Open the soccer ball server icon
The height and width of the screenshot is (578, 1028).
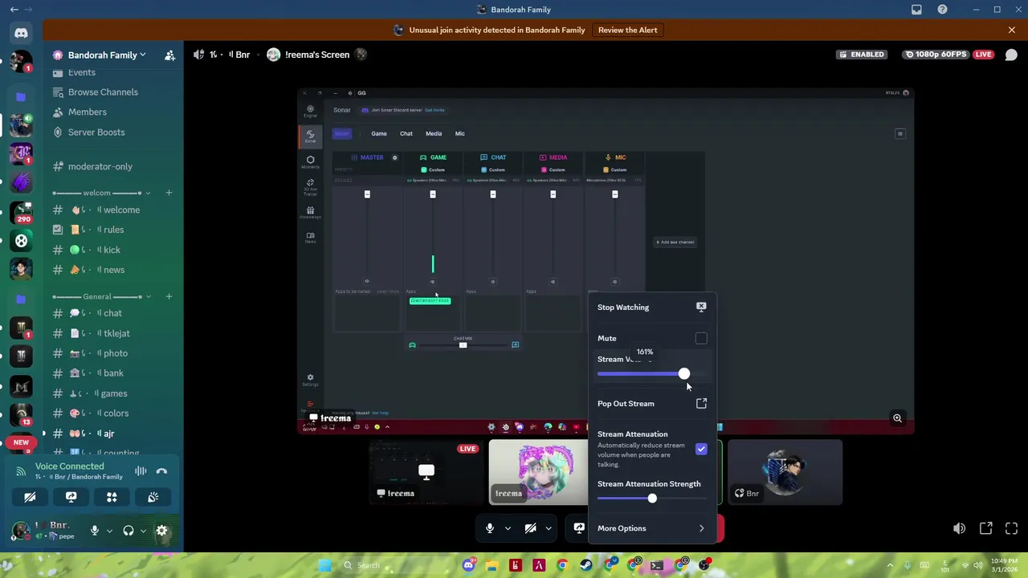21,240
